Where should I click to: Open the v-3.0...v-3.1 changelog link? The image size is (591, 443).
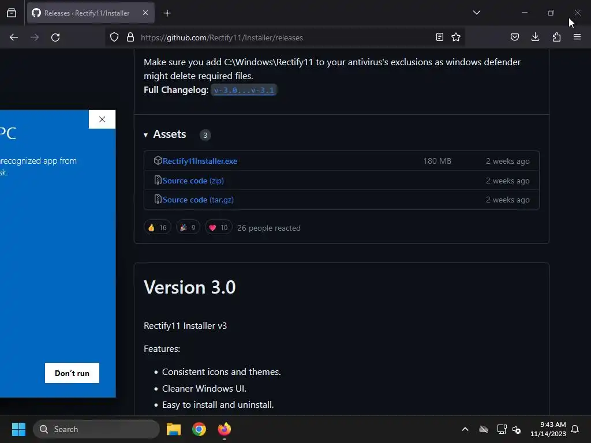point(244,91)
